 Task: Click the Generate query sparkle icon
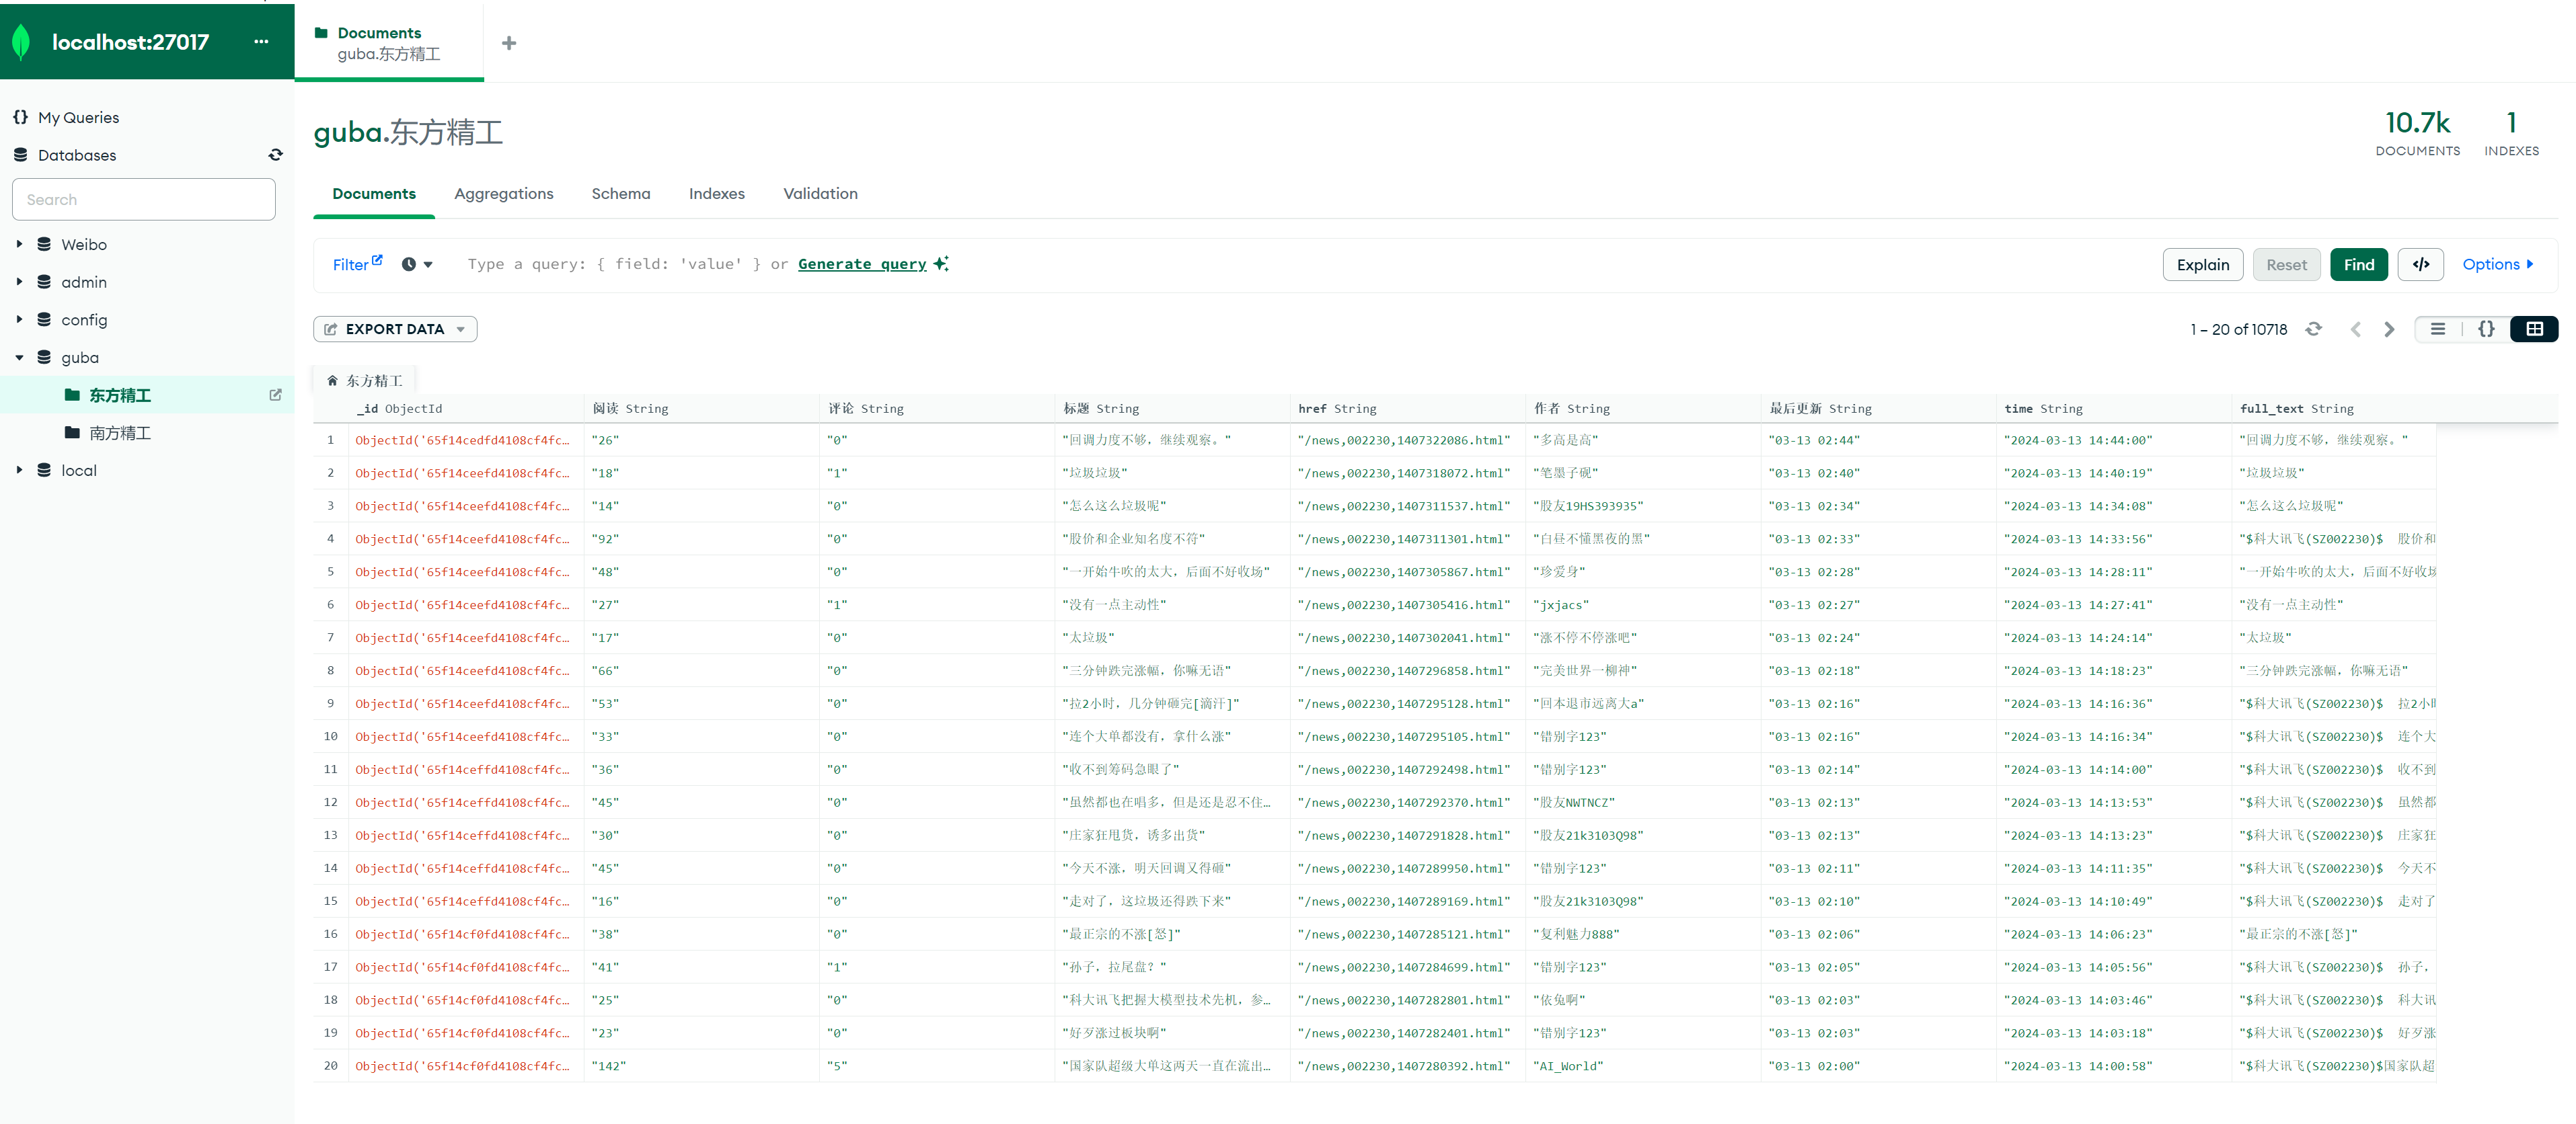tap(941, 264)
